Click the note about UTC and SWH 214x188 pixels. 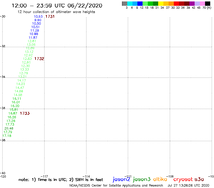[61, 180]
